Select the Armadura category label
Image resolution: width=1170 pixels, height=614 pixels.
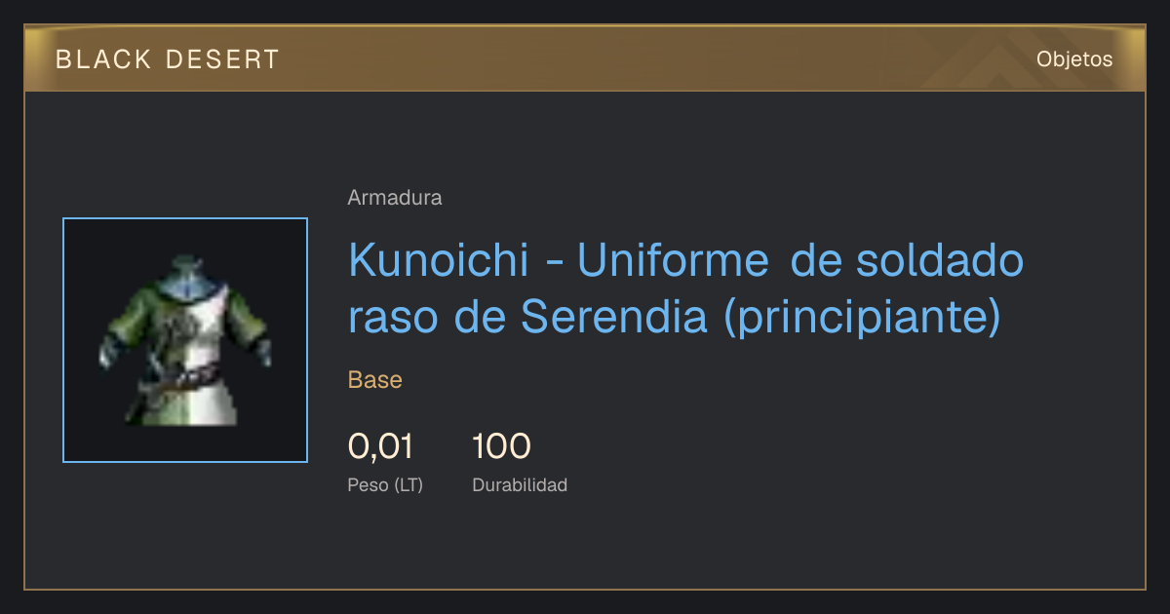point(395,198)
